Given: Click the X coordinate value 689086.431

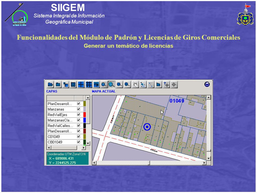Looking at the screenshot, I should [65, 158].
